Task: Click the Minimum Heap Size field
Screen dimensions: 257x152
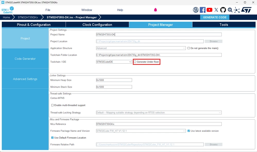Action: coord(114,80)
